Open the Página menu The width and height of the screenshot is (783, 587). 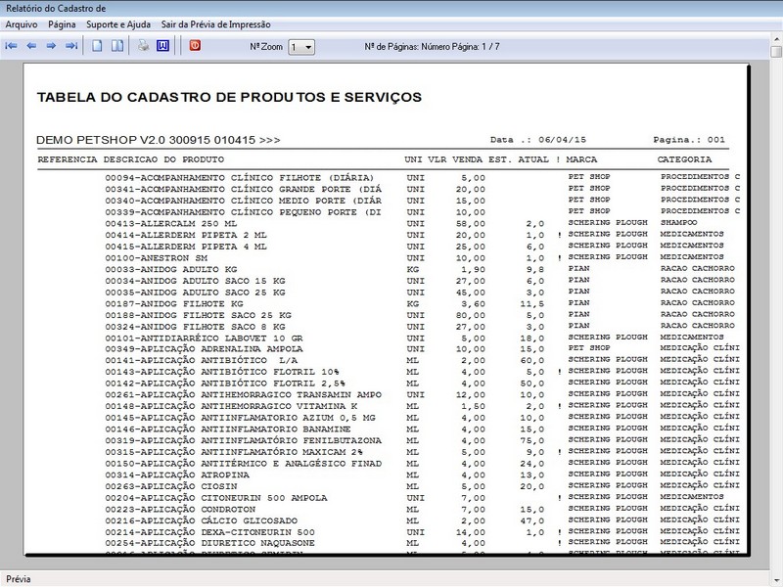click(62, 23)
